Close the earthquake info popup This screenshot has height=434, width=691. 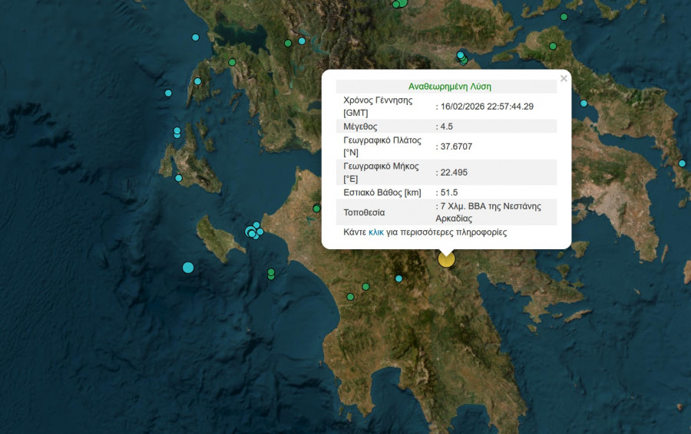point(564,79)
